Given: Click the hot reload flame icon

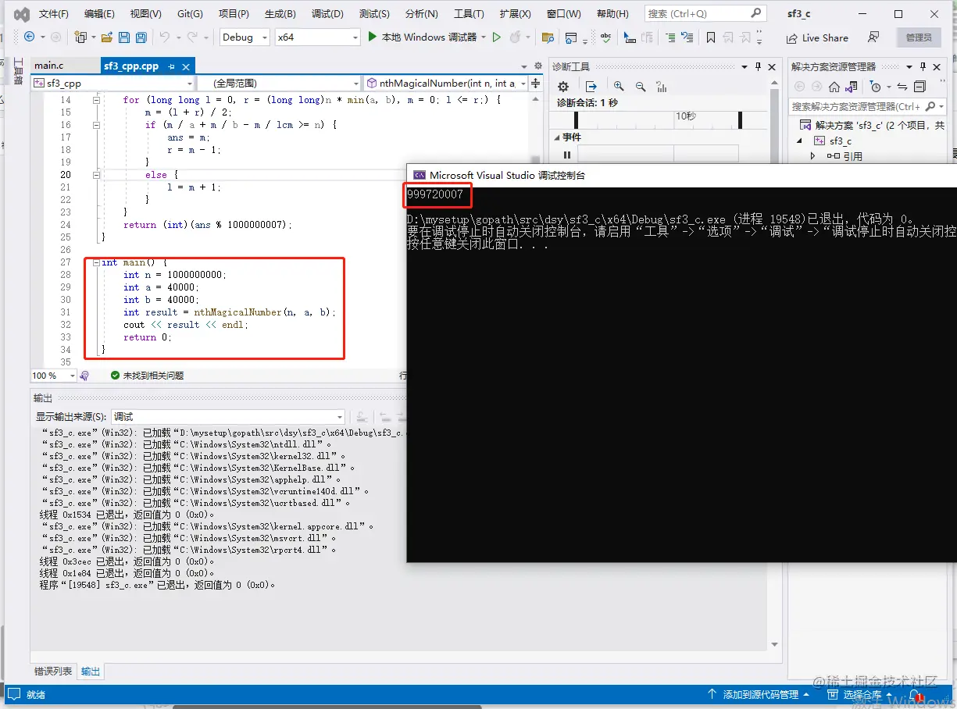Looking at the screenshot, I should [515, 37].
